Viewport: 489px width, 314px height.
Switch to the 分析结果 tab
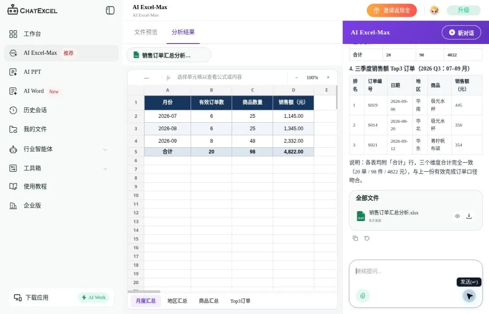(183, 32)
